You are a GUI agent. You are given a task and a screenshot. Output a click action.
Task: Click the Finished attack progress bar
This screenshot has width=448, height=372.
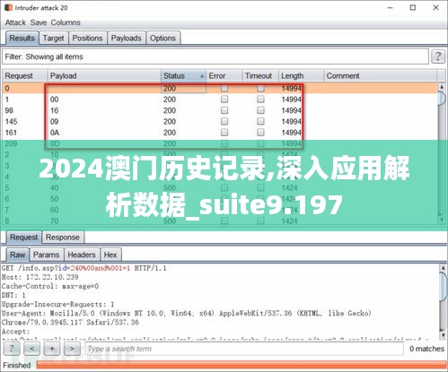(x=242, y=365)
